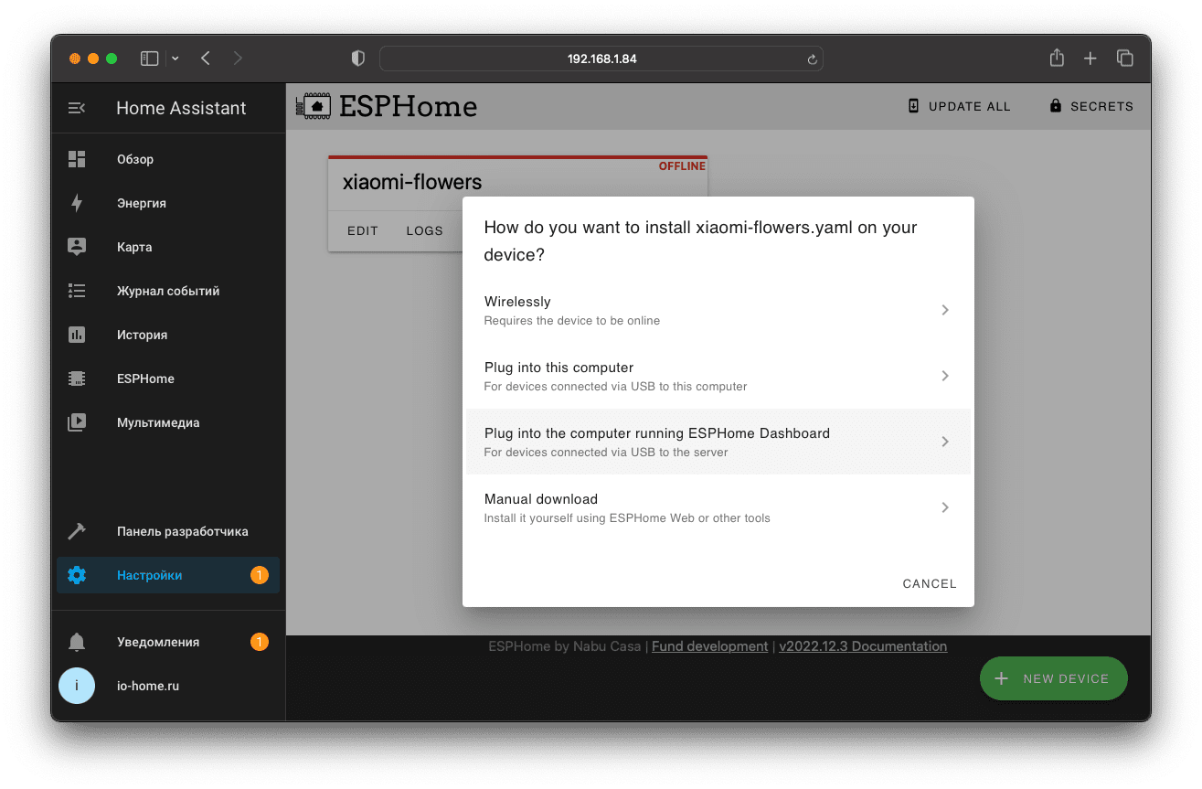
Task: Choose Wirelessly install option
Action: (718, 310)
